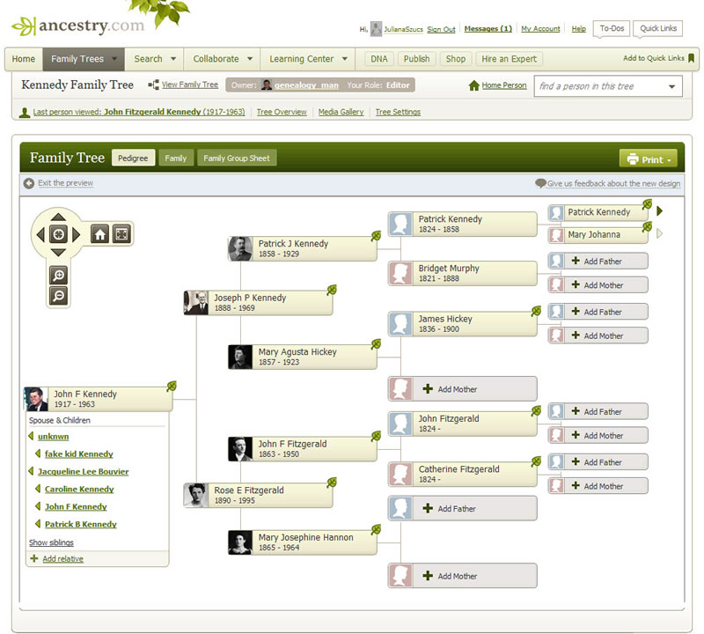The width and height of the screenshot is (704, 634).
Task: Expand the arrow beside Patrick Kennedy 1824
Action: [660, 212]
